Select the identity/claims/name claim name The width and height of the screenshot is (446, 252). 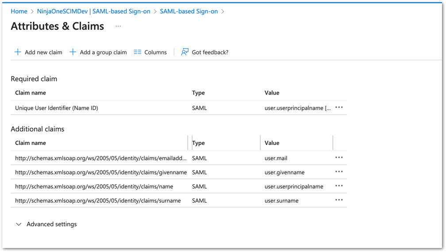pyautogui.click(x=94, y=187)
